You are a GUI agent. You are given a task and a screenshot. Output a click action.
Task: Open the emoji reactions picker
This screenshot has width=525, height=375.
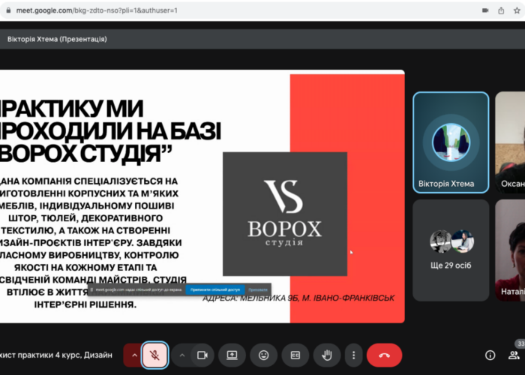tap(264, 355)
